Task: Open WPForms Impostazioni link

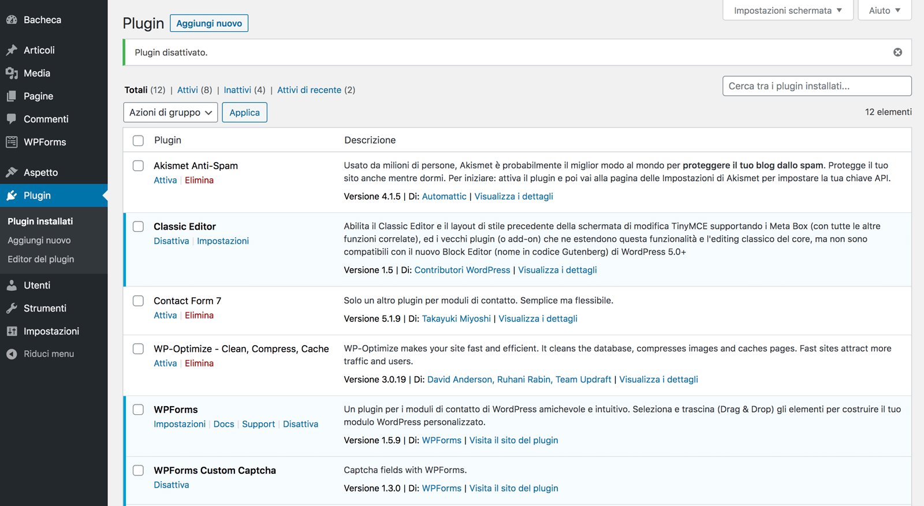Action: coord(180,424)
